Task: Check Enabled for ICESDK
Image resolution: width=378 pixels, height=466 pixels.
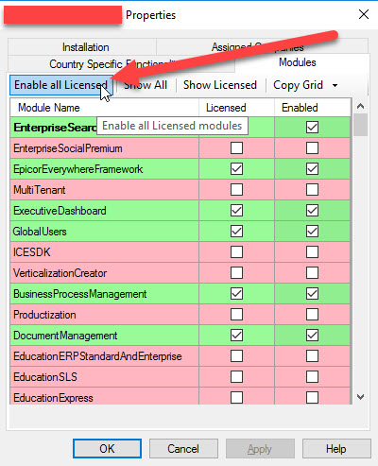Action: pyautogui.click(x=312, y=251)
